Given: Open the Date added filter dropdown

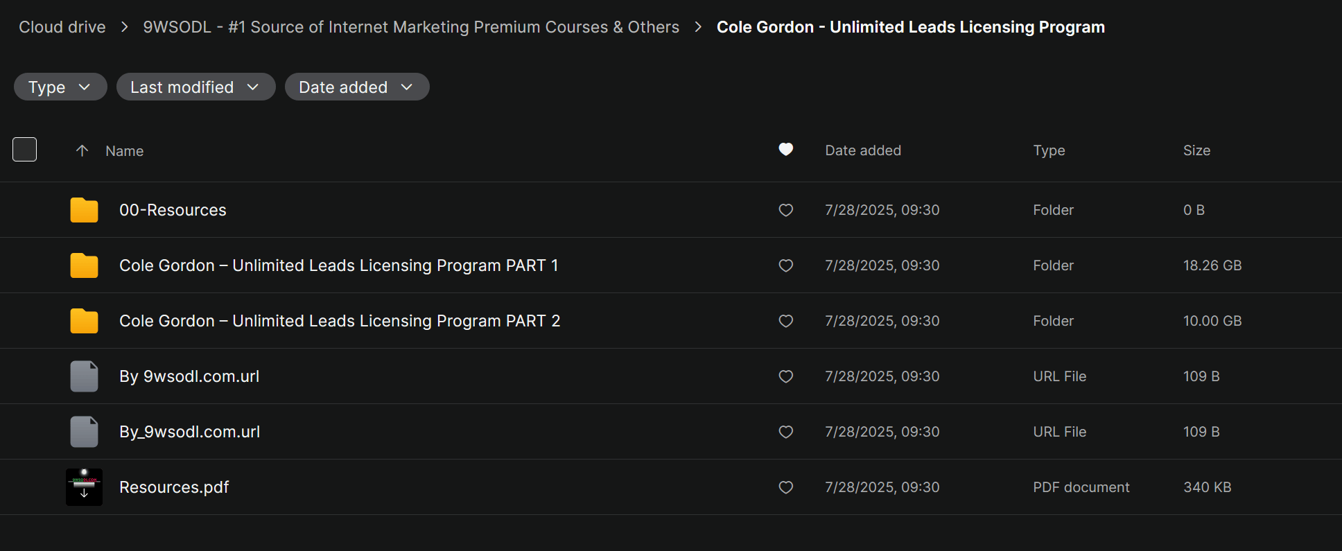Looking at the screenshot, I should [356, 87].
